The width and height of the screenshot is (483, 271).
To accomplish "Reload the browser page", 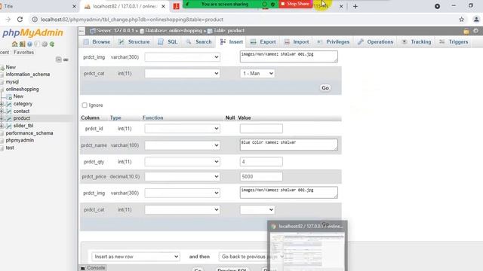I will pos(20,20).
